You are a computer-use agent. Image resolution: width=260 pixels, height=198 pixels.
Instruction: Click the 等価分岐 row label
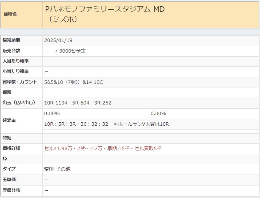click(x=11, y=190)
